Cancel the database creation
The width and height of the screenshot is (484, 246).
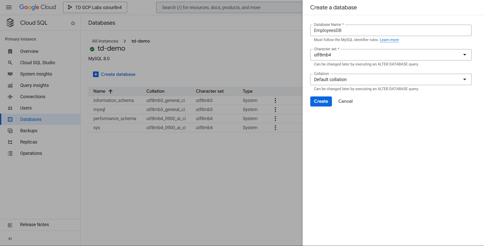345,101
